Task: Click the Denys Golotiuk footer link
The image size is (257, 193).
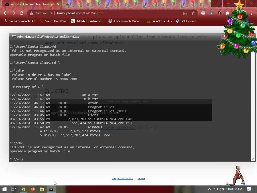Action: pos(122,178)
